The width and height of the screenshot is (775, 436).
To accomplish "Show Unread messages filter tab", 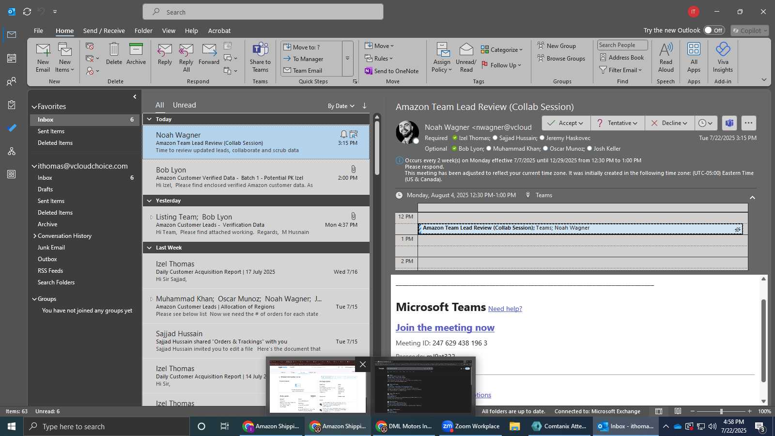I will pos(184,105).
